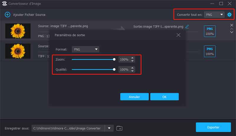236x136 pixels.
Task: Move first file down with the down arrow
Action: tap(232, 32)
